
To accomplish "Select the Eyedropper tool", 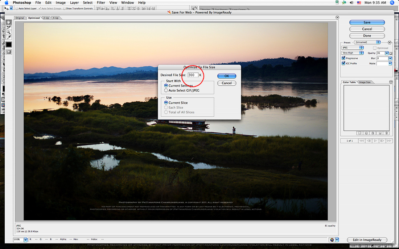I will (x=8, y=37).
